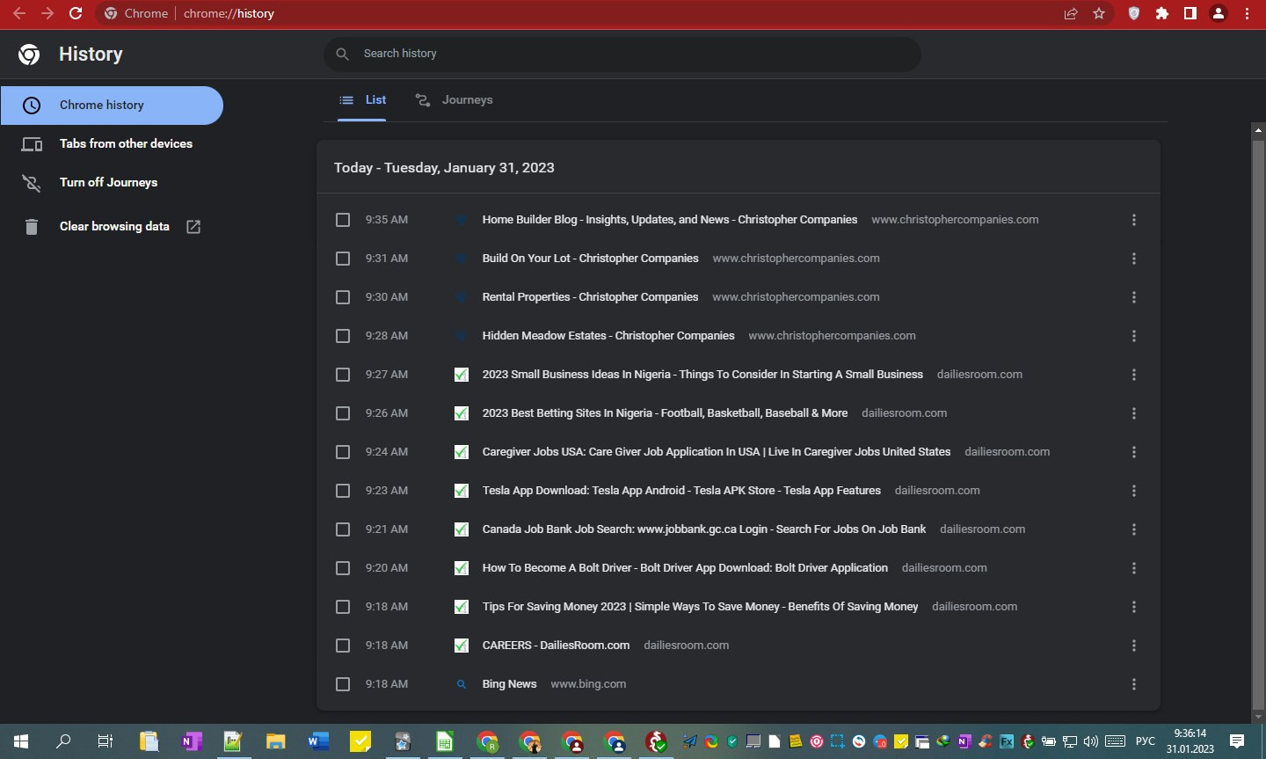
Task: Open Task View on the taskbar
Action: coord(105,741)
